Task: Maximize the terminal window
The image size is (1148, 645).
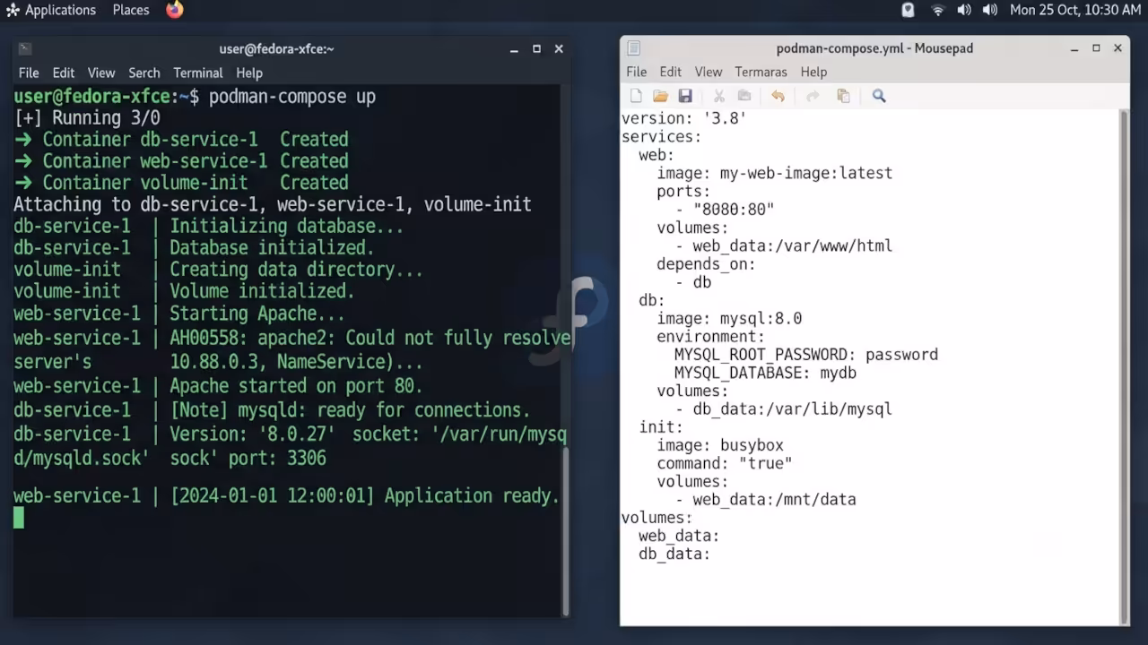Action: [x=536, y=49]
